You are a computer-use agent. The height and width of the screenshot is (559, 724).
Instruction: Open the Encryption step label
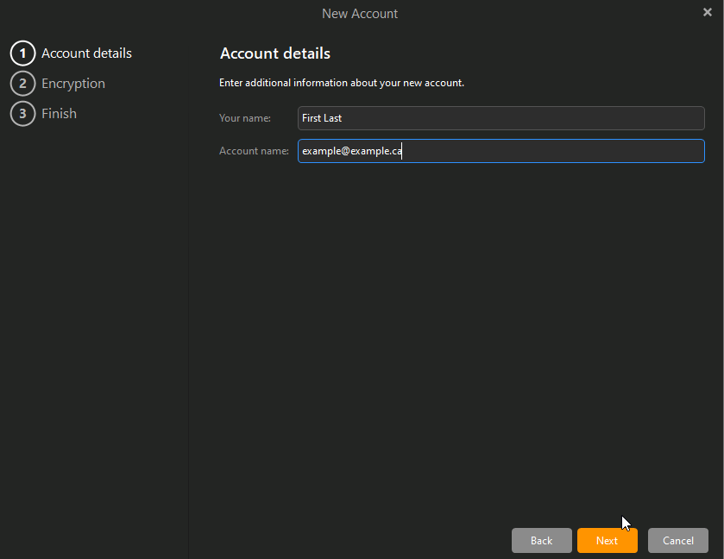[73, 84]
